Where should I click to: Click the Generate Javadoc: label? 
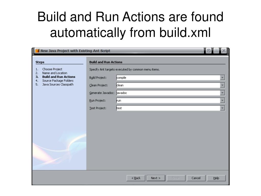pos(102,93)
